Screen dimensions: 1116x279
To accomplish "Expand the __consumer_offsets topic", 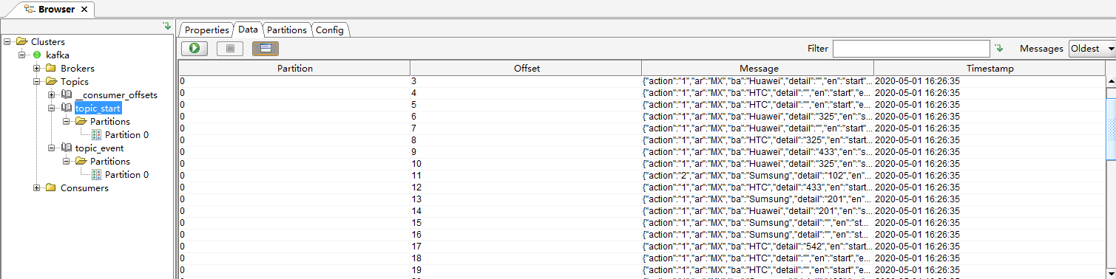I will (x=51, y=95).
